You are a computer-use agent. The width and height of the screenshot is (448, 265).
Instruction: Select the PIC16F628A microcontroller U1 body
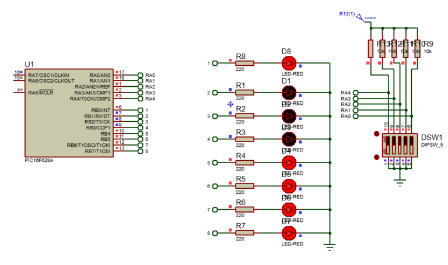click(x=69, y=112)
